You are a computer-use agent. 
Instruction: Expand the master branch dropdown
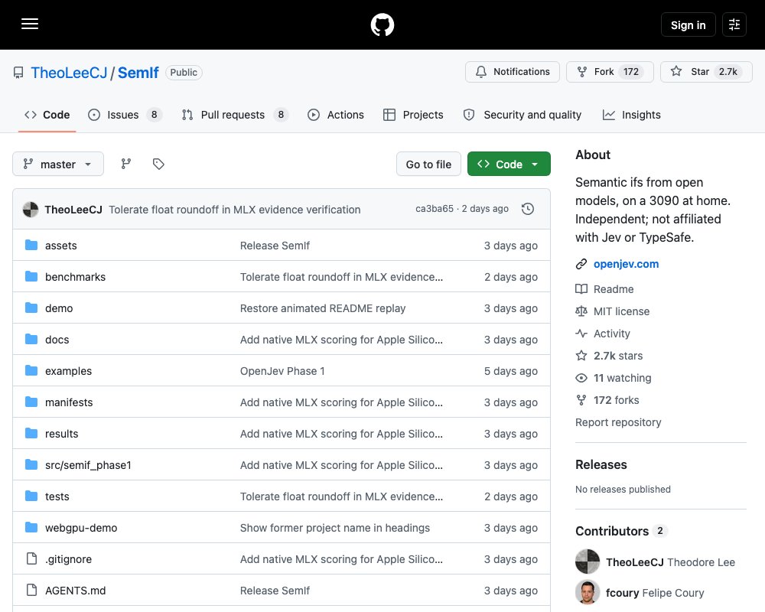[x=58, y=164]
